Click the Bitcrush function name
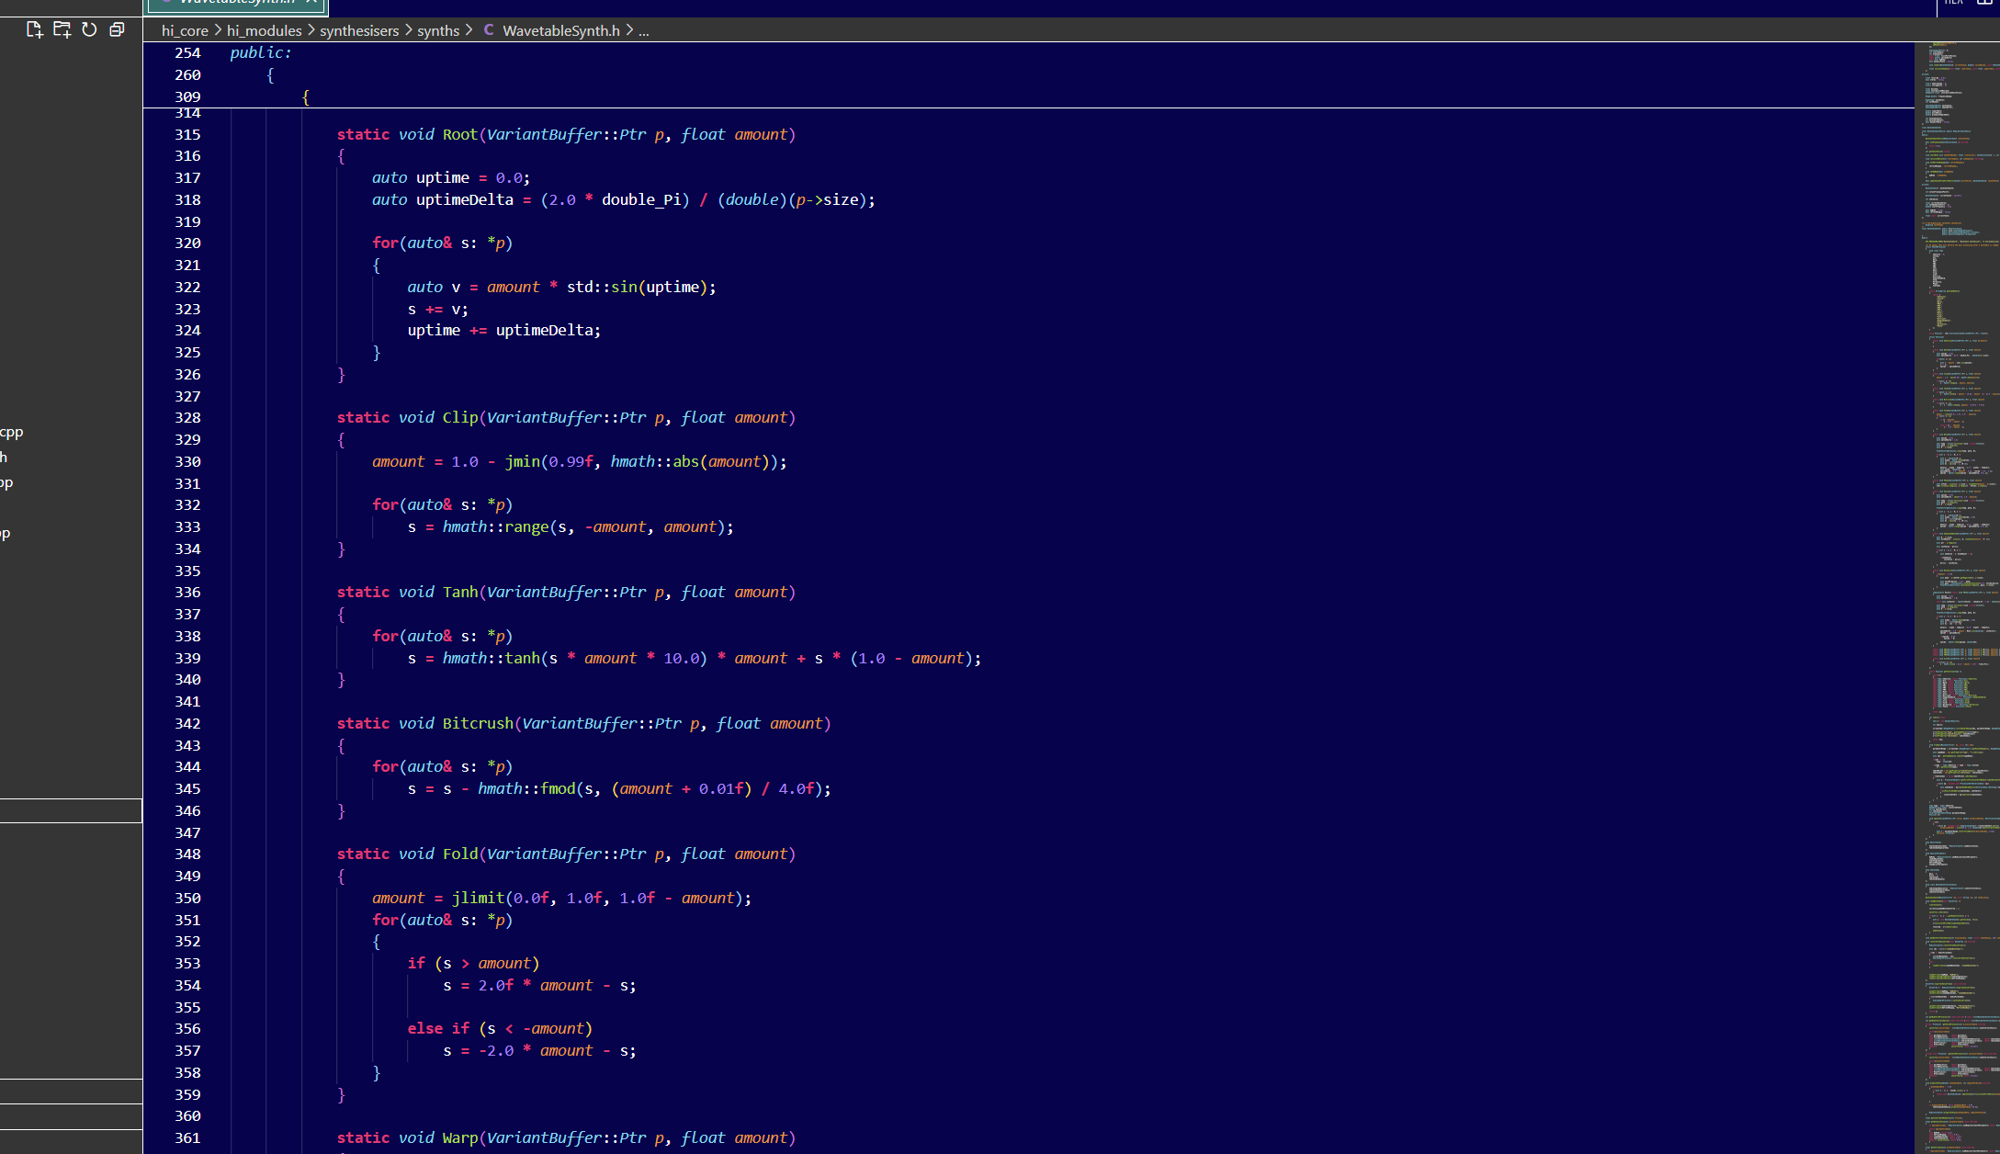The width and height of the screenshot is (2000, 1154). tap(478, 723)
